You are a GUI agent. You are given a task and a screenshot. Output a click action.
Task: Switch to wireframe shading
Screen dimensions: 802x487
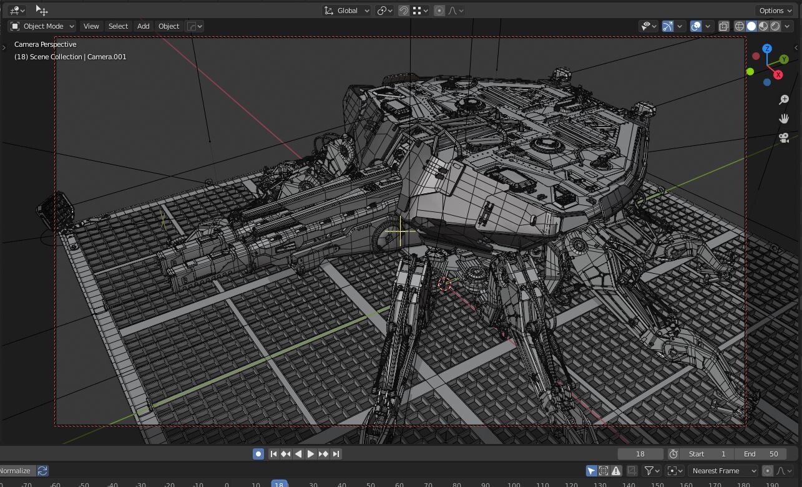point(740,26)
